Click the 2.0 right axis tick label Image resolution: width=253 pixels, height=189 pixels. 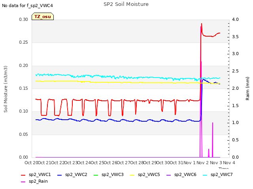235,88
